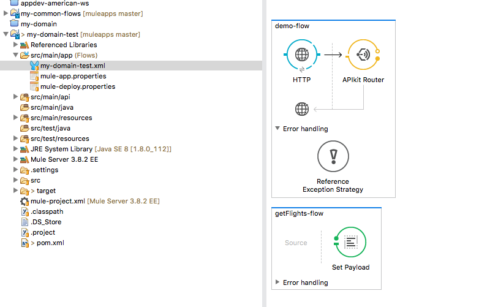Click the src/test/resources folder icon
This screenshot has height=307, width=479.
pos(25,139)
